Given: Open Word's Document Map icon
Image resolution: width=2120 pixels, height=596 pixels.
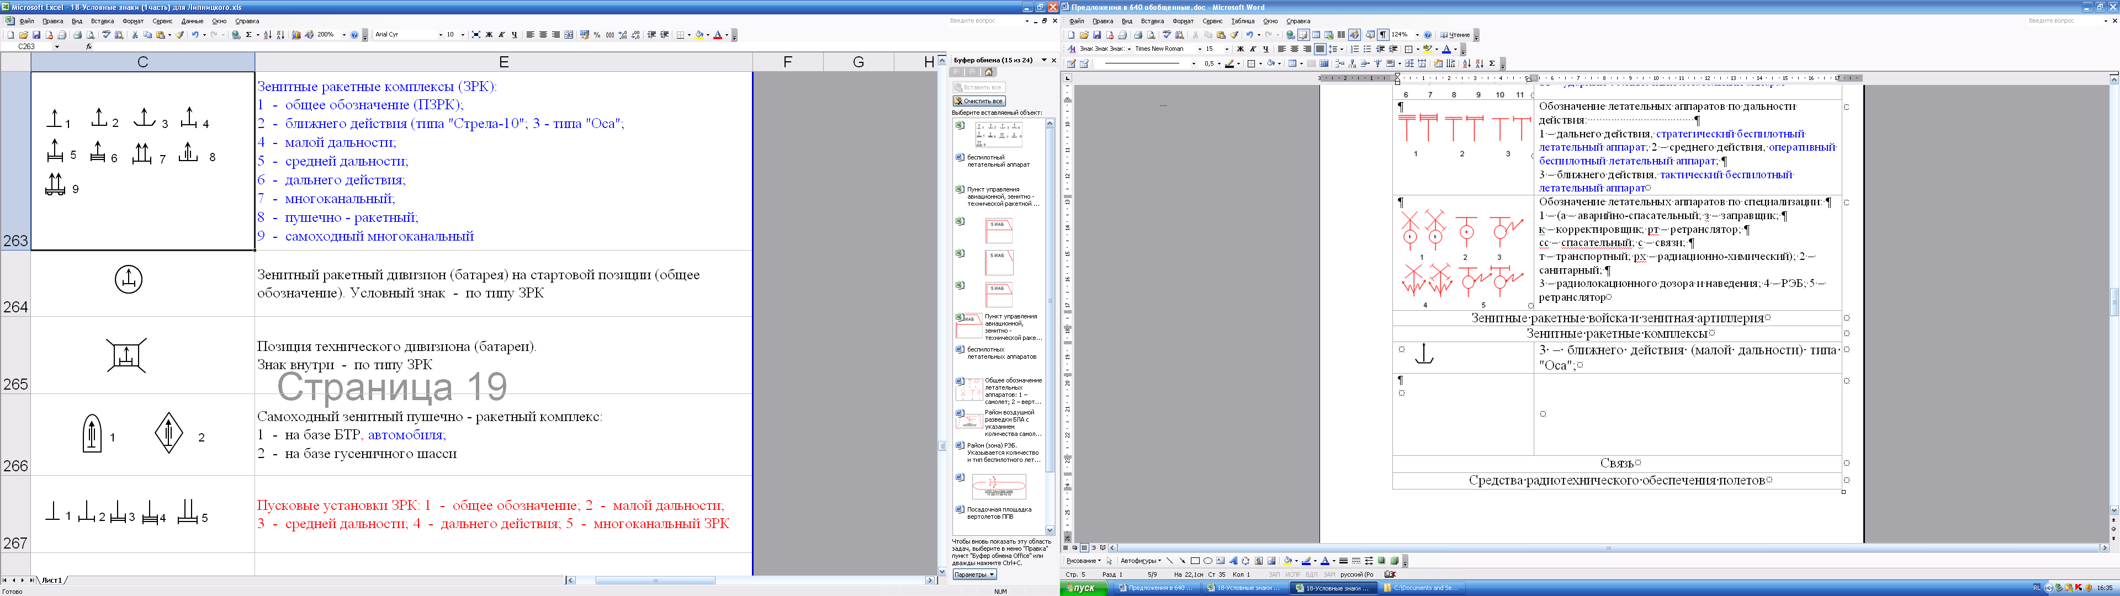Looking at the screenshot, I should (1370, 35).
